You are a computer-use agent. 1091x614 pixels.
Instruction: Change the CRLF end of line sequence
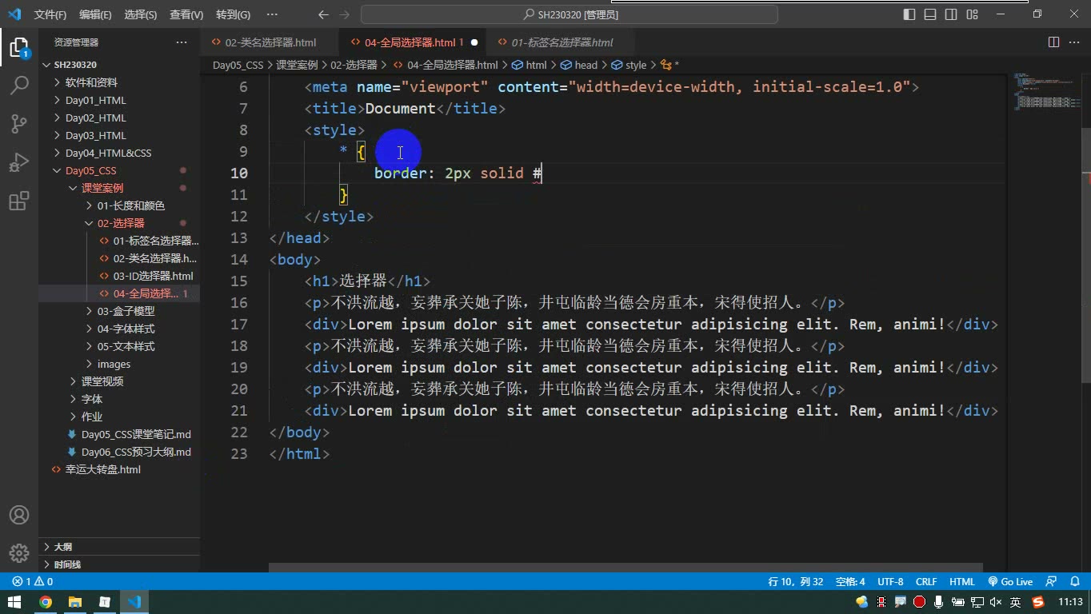point(926,582)
